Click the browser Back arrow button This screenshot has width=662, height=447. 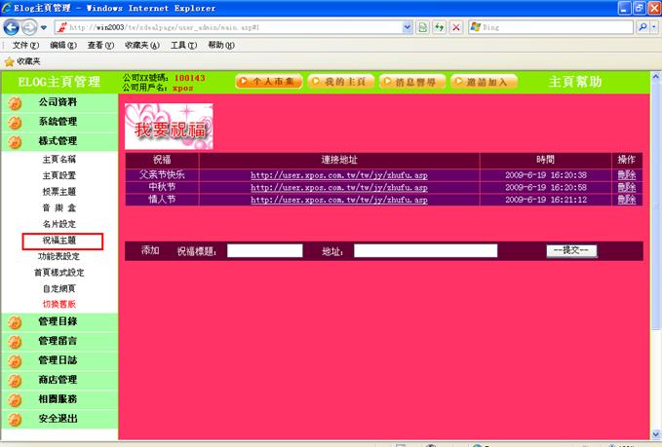tap(13, 27)
